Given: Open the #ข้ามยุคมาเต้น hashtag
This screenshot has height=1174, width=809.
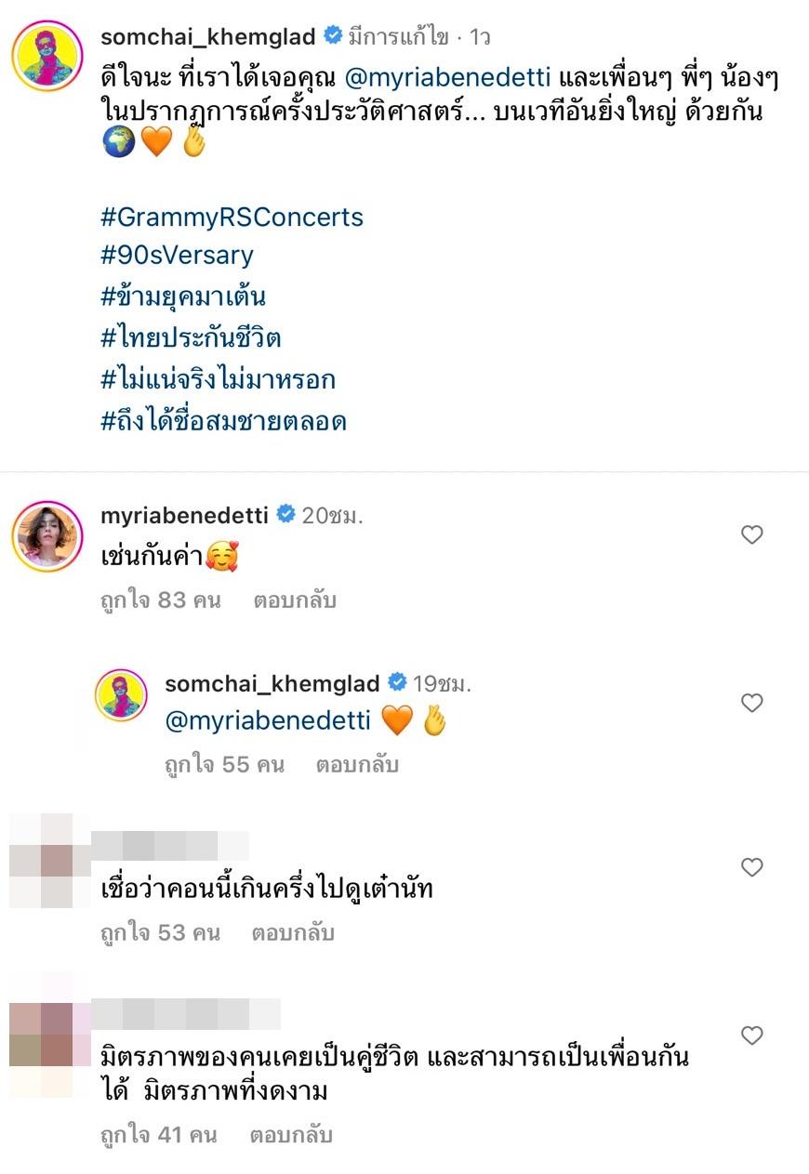Looking at the screenshot, I should point(183,297).
